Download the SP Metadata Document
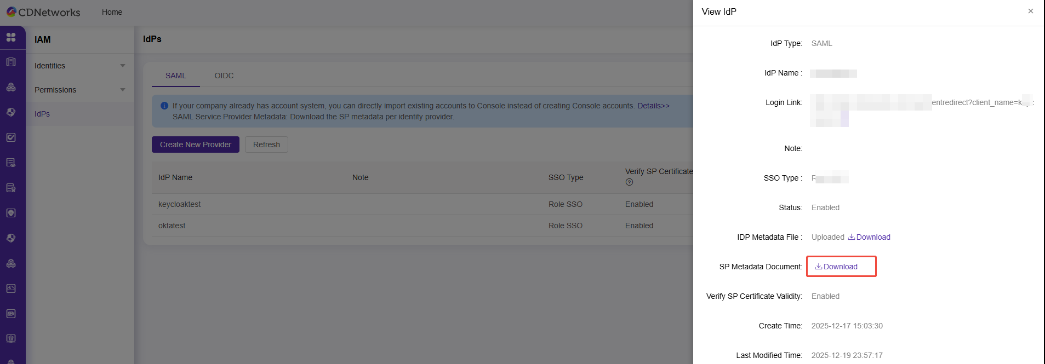The image size is (1045, 364). click(836, 267)
